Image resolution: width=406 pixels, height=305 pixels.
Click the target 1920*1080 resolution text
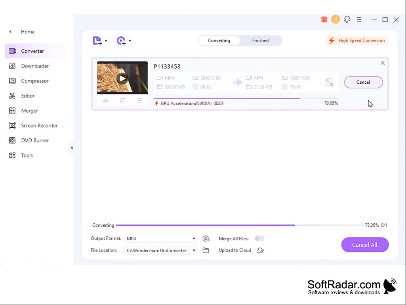tap(300, 78)
